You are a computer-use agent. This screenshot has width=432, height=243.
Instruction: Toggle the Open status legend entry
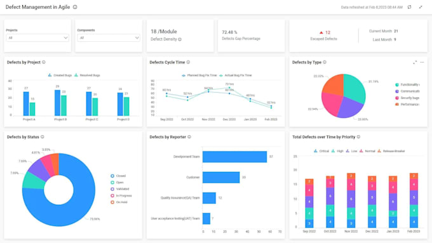(x=117, y=183)
